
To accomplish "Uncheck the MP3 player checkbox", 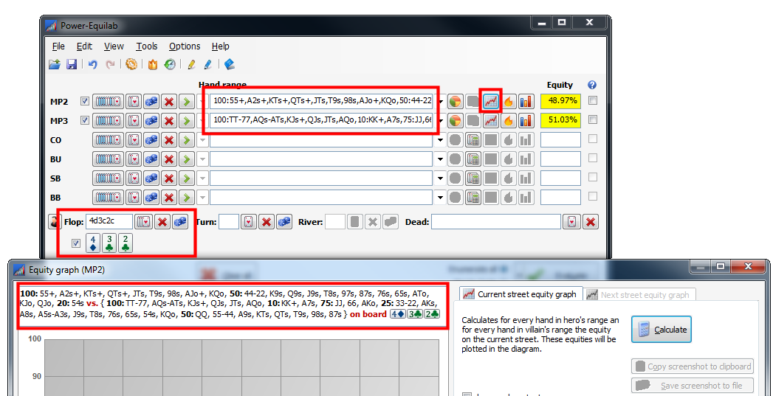I will pyautogui.click(x=86, y=120).
